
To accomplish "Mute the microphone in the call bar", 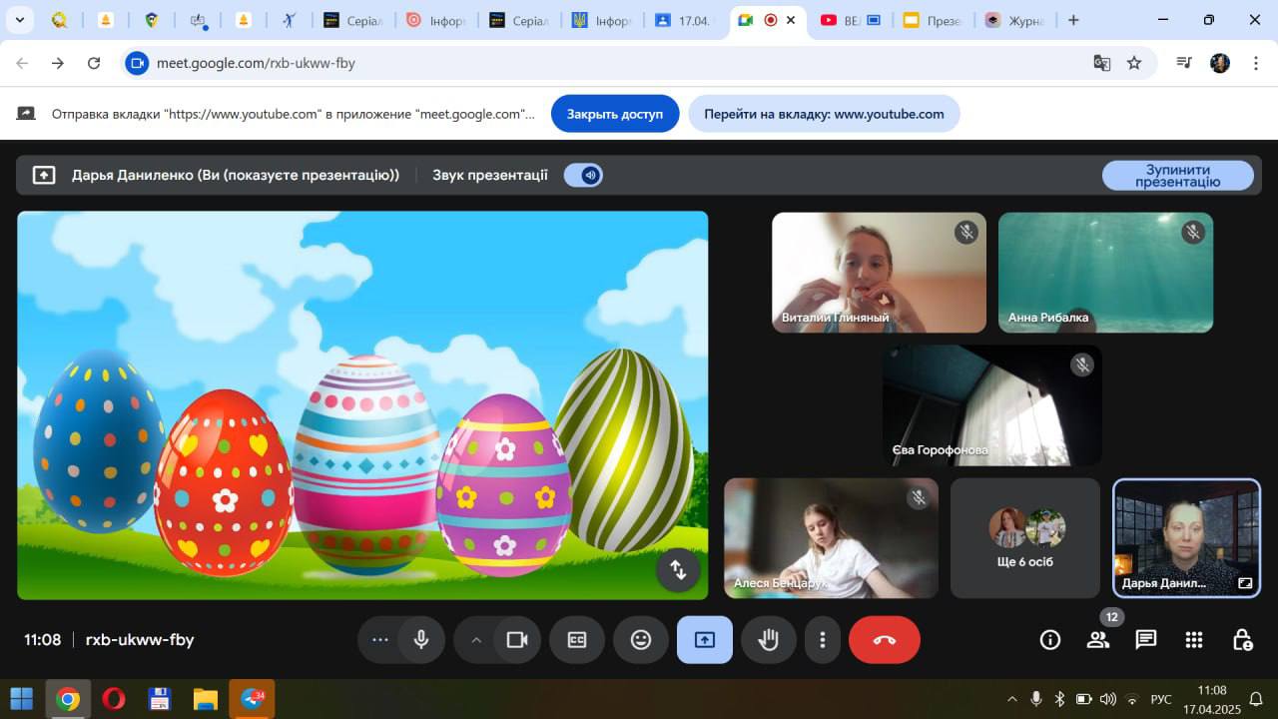I will [x=421, y=640].
